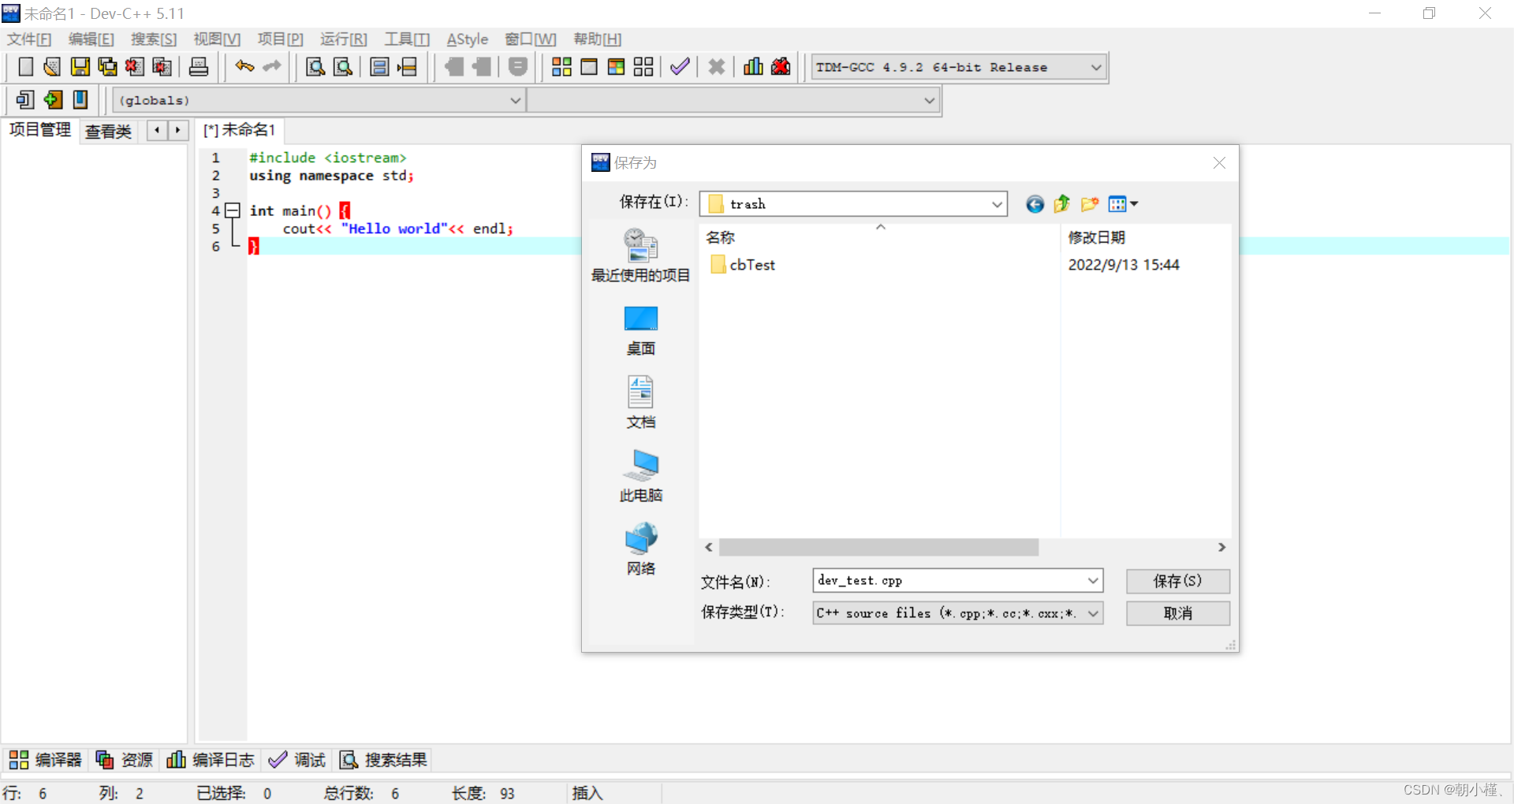Open the 文件[F] menu
The height and width of the screenshot is (804, 1514).
click(29, 39)
